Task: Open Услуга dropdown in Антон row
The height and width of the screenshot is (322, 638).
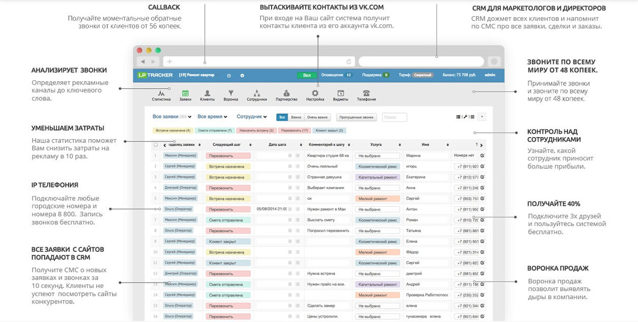Action: point(377,209)
